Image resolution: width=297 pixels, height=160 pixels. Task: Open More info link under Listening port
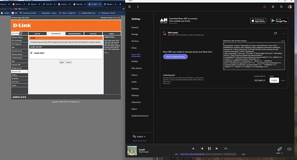point(167,83)
